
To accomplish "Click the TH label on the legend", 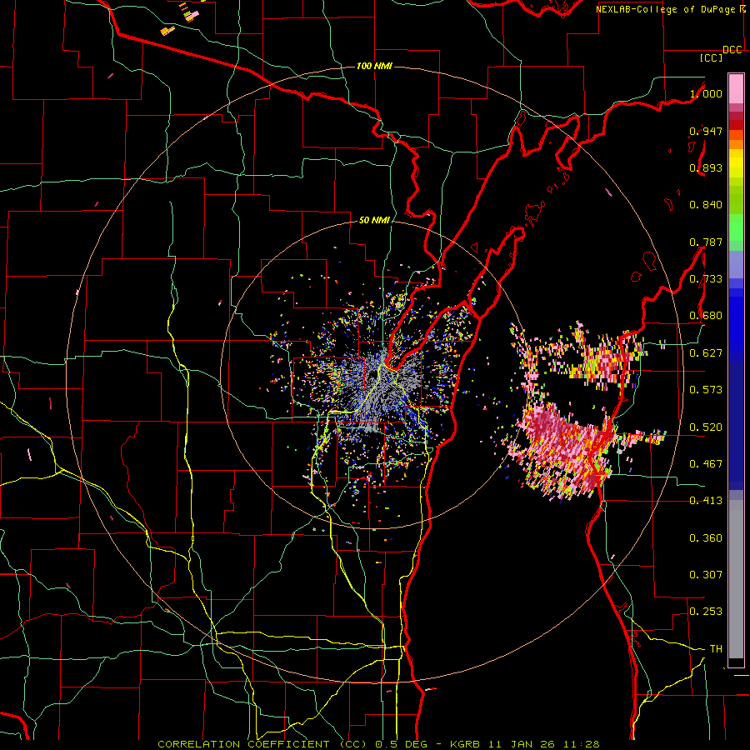I will click(716, 649).
